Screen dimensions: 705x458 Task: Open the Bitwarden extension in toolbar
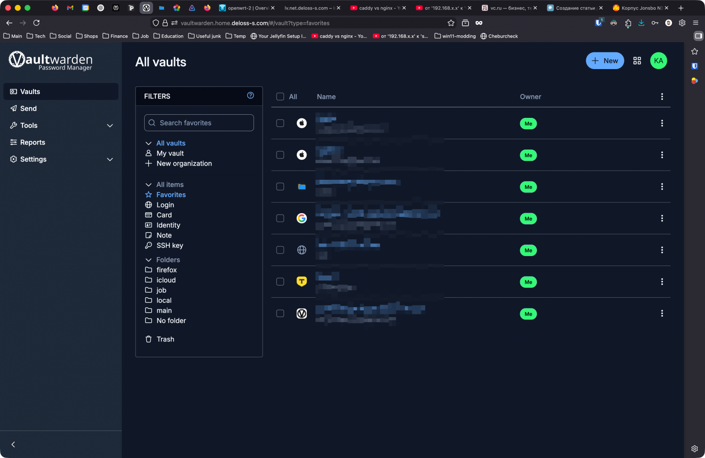coord(599,23)
